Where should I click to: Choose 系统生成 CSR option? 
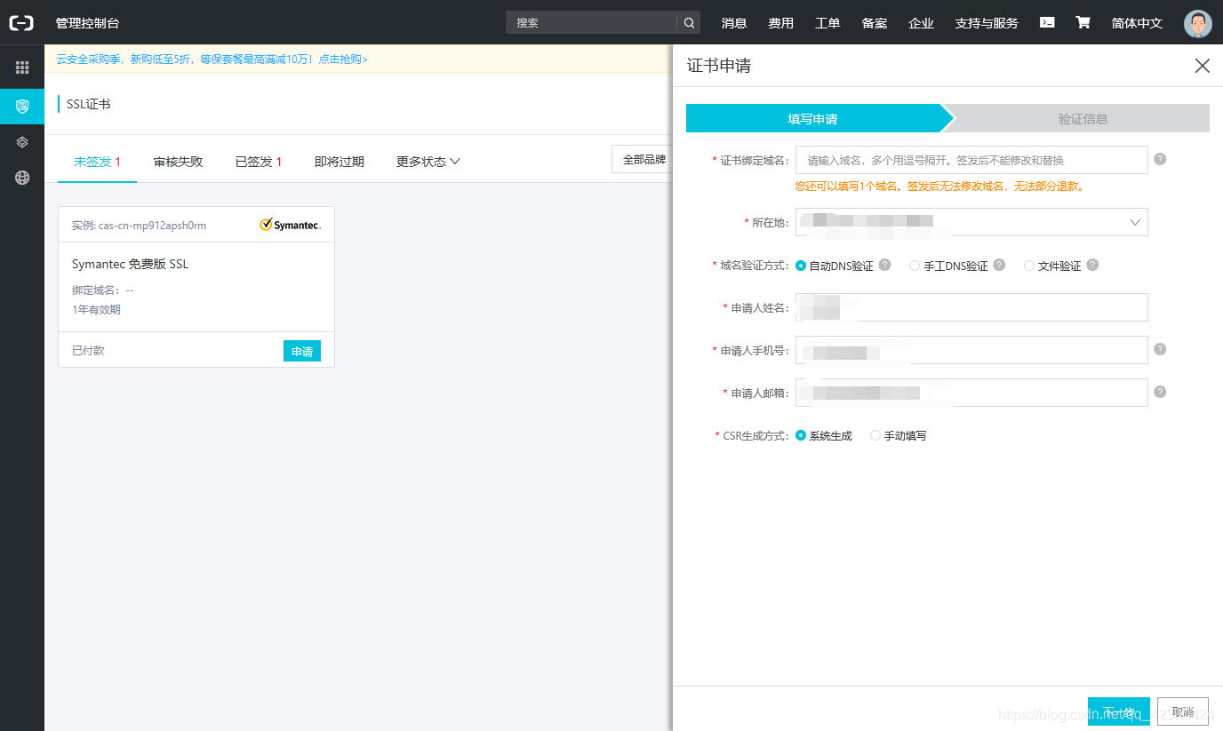pyautogui.click(x=801, y=435)
